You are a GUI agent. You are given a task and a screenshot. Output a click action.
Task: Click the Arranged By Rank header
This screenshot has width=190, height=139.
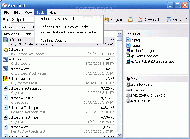[17, 34]
